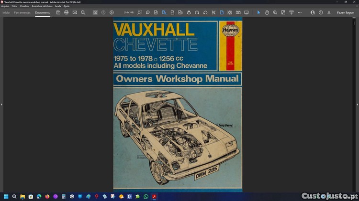Viewport: 359px width, 201px height.
Task: Open WhatsApp from the taskbar
Action: tap(146, 196)
